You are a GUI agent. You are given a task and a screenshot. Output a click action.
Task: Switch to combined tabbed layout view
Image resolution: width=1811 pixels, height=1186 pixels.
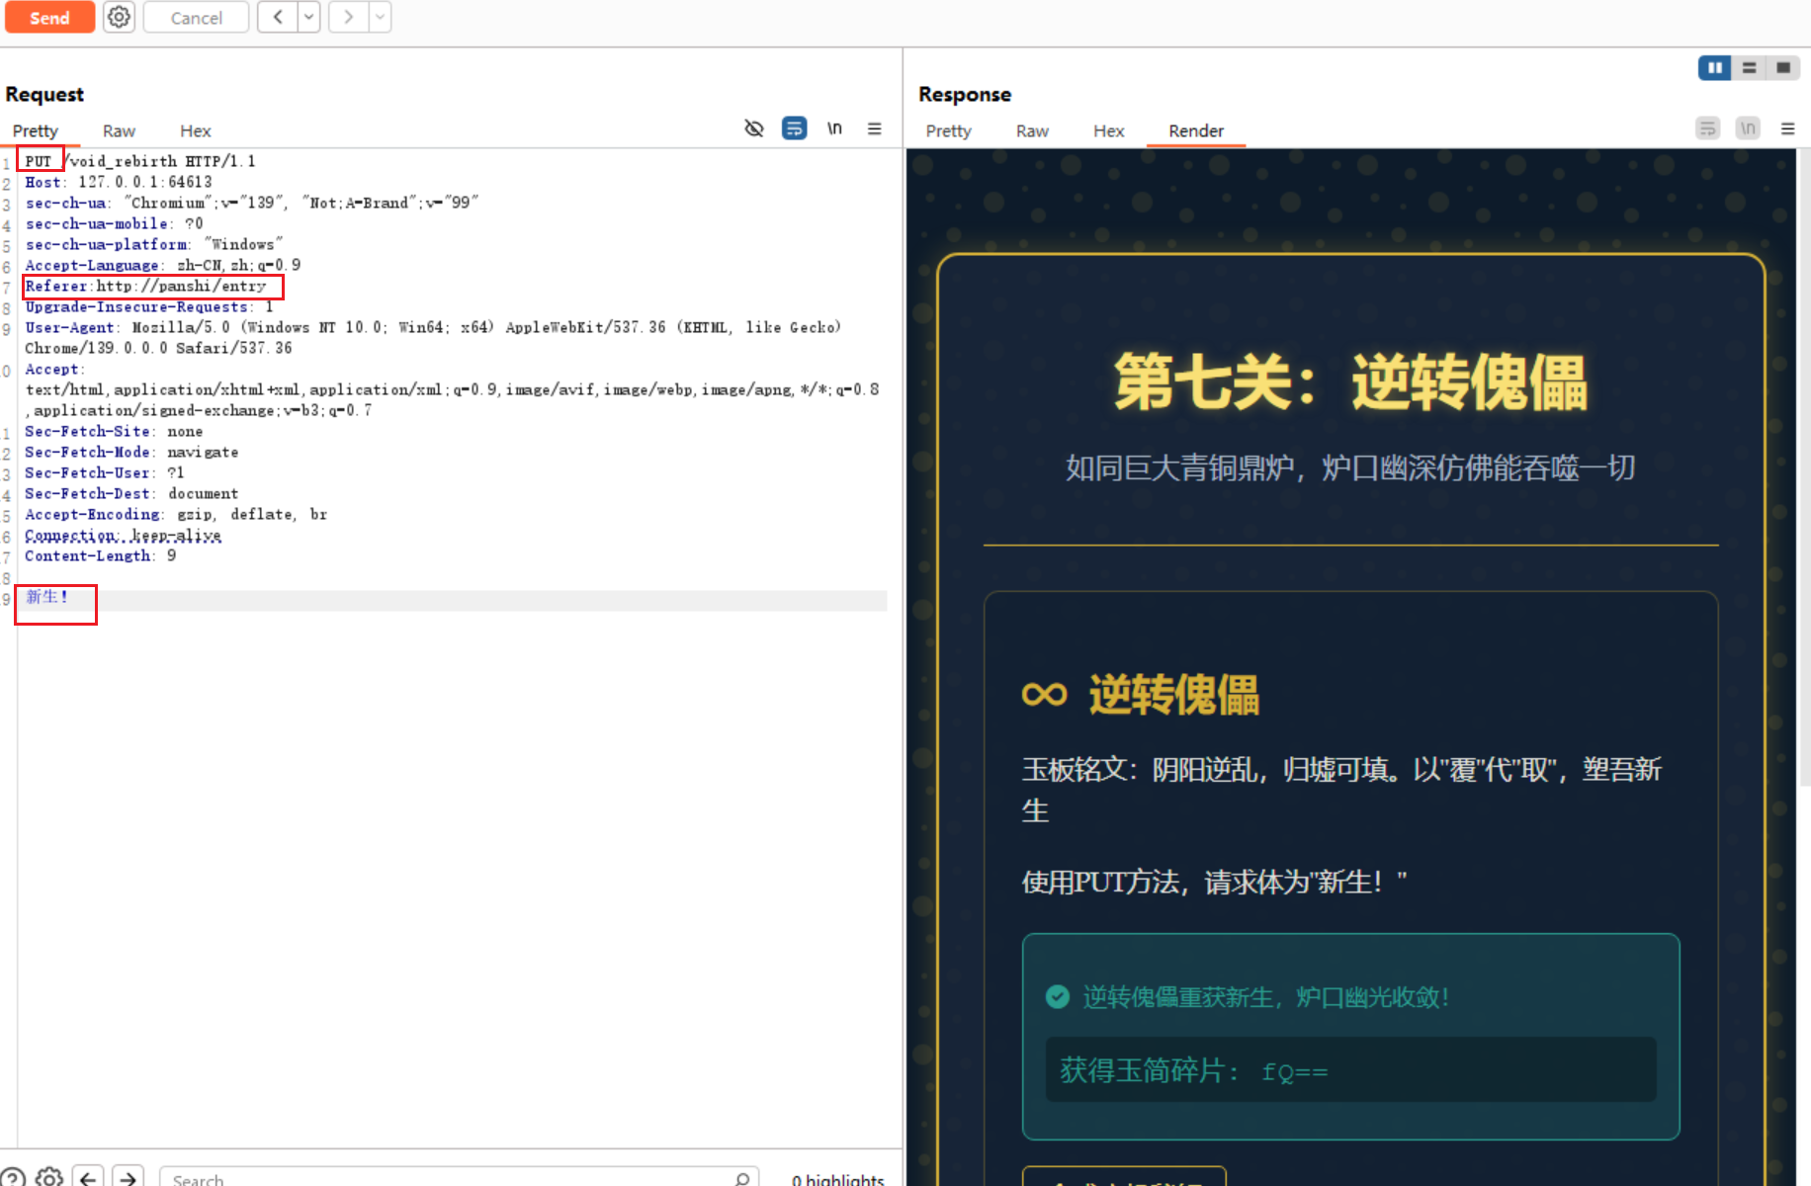coord(1783,67)
